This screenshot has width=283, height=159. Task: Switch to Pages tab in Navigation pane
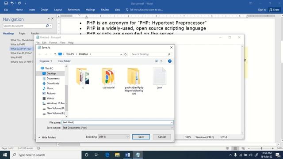click(22, 34)
